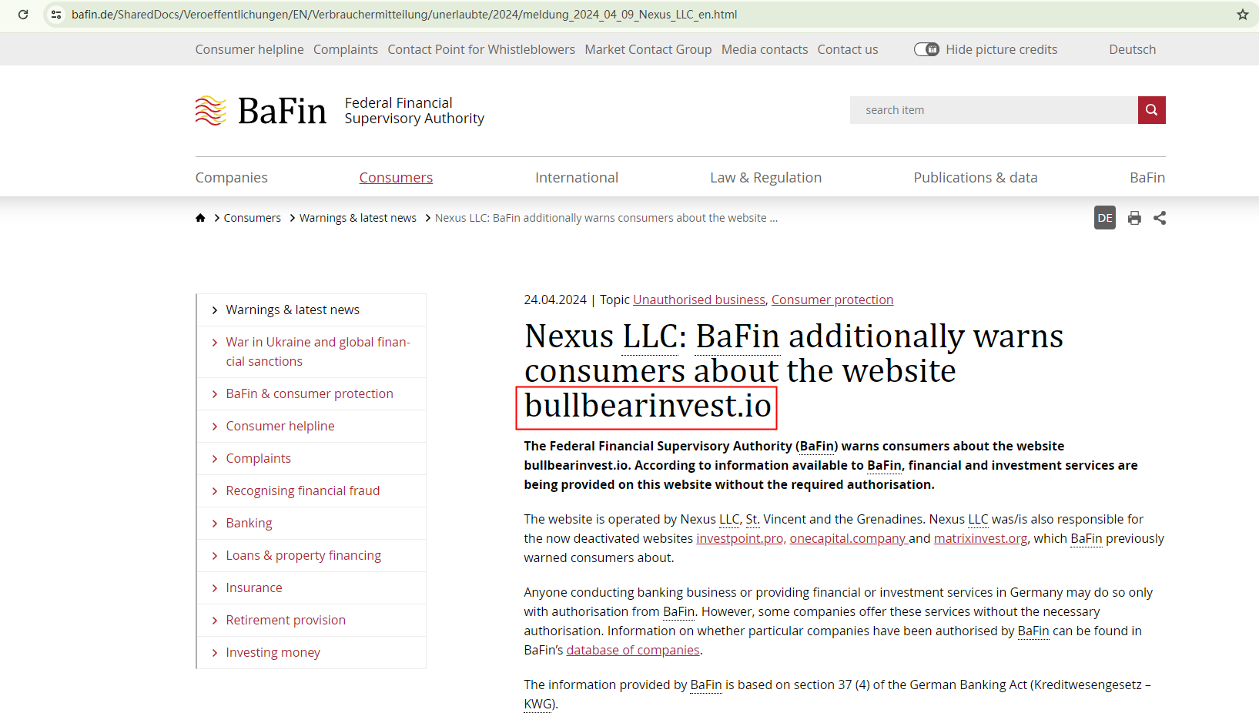Open the Consumers main menu
The height and width of the screenshot is (713, 1259).
coord(396,177)
